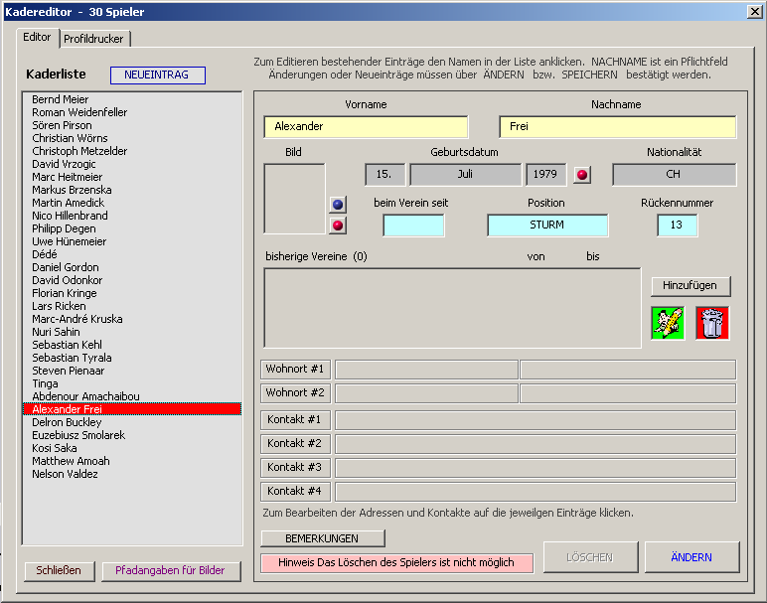This screenshot has width=767, height=603.
Task: Click the first Wohnort #1 address field
Action: point(426,370)
